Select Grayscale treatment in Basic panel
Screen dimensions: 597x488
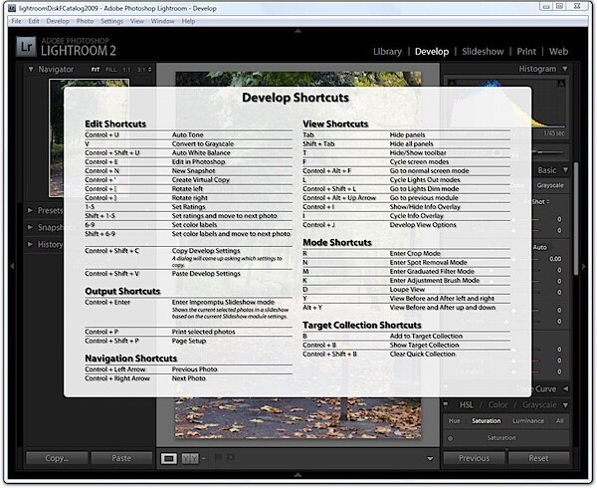(x=550, y=185)
